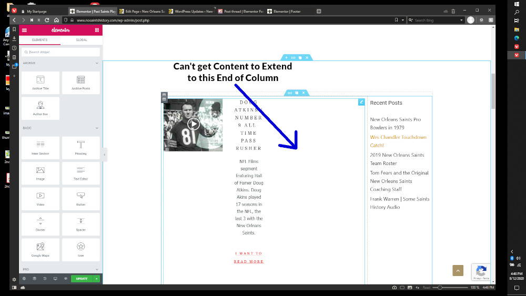Select the Google Maps widget

pos(41,250)
